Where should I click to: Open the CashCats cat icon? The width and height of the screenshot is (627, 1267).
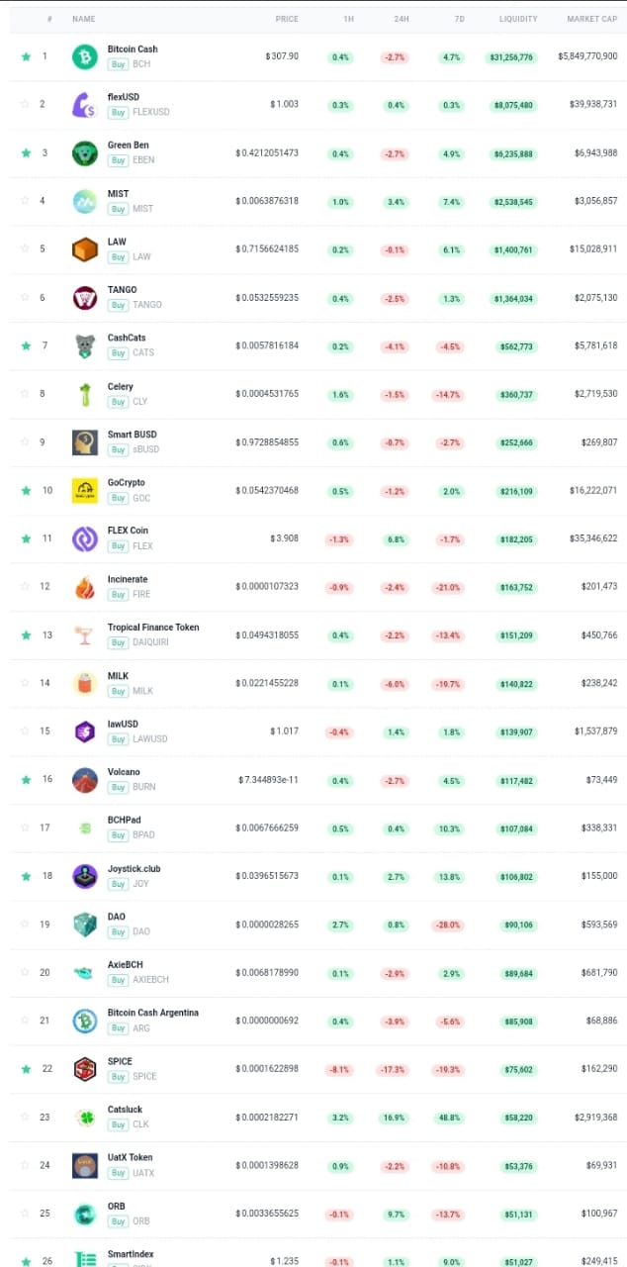click(85, 345)
